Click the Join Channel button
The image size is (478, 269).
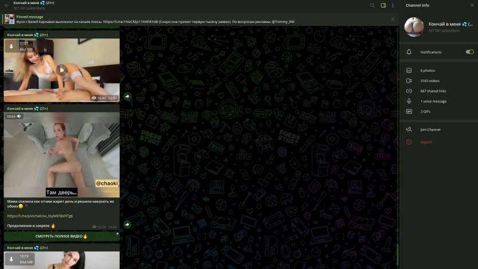[430, 130]
